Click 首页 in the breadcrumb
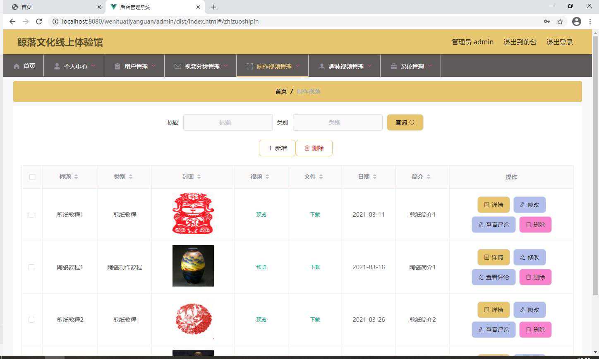The image size is (599, 359). click(281, 91)
